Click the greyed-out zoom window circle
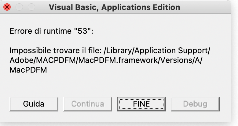238x126 pixels. 31,7
